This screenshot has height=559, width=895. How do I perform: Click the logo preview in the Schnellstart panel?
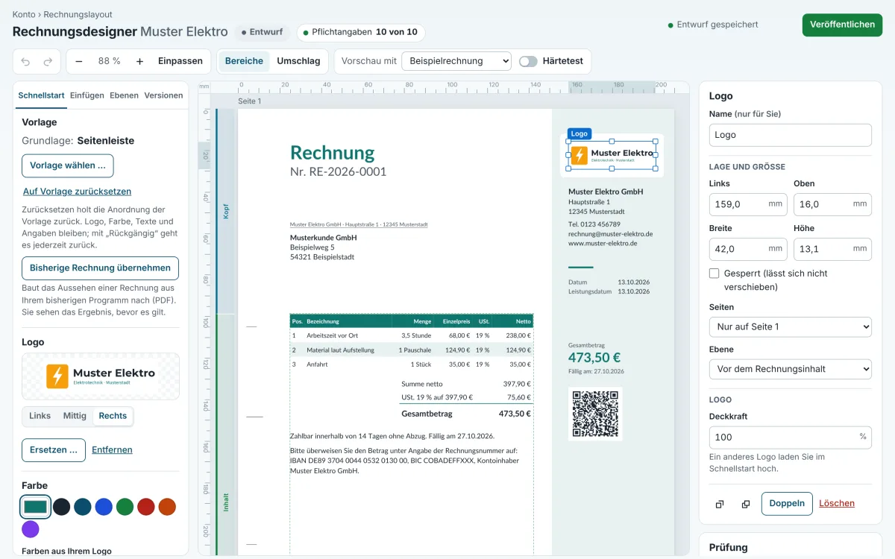(x=101, y=376)
